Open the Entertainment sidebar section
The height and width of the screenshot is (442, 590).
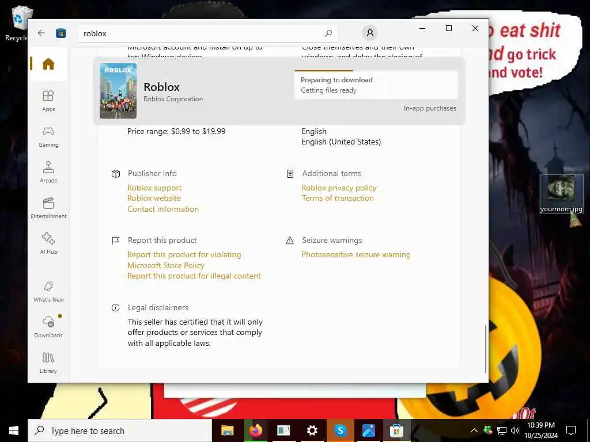pos(48,208)
